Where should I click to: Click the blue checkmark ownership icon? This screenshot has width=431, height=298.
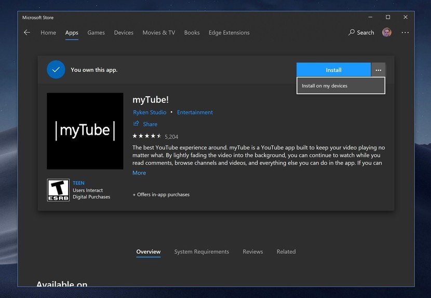tap(56, 69)
